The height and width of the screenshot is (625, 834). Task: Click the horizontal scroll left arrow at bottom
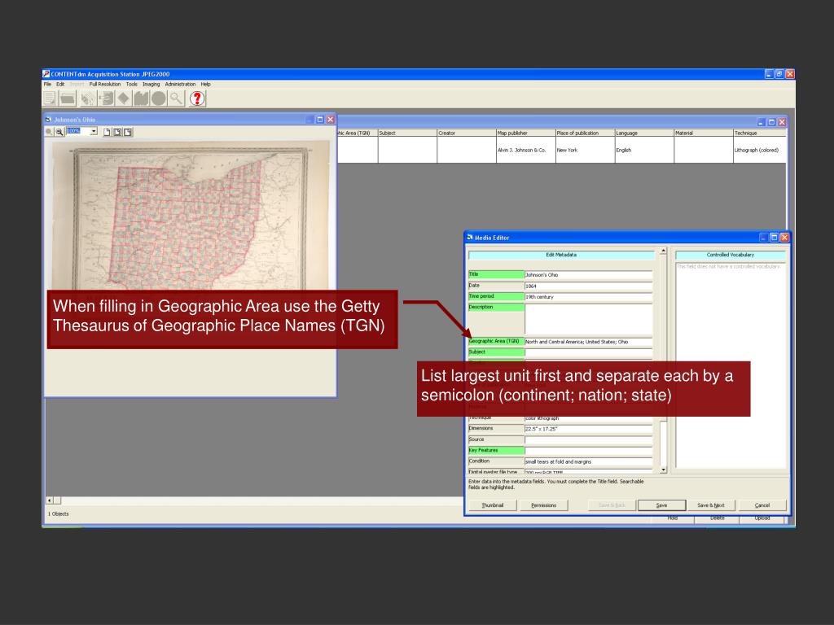(x=50, y=500)
